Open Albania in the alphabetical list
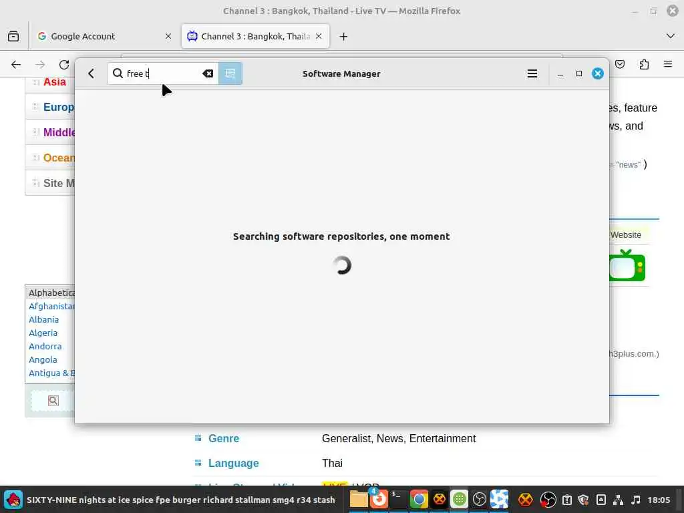684x513 pixels. tap(43, 320)
